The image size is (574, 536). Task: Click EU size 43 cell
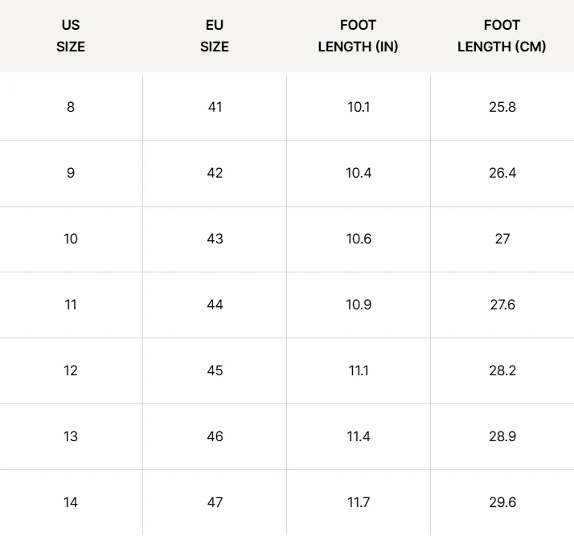pyautogui.click(x=215, y=239)
